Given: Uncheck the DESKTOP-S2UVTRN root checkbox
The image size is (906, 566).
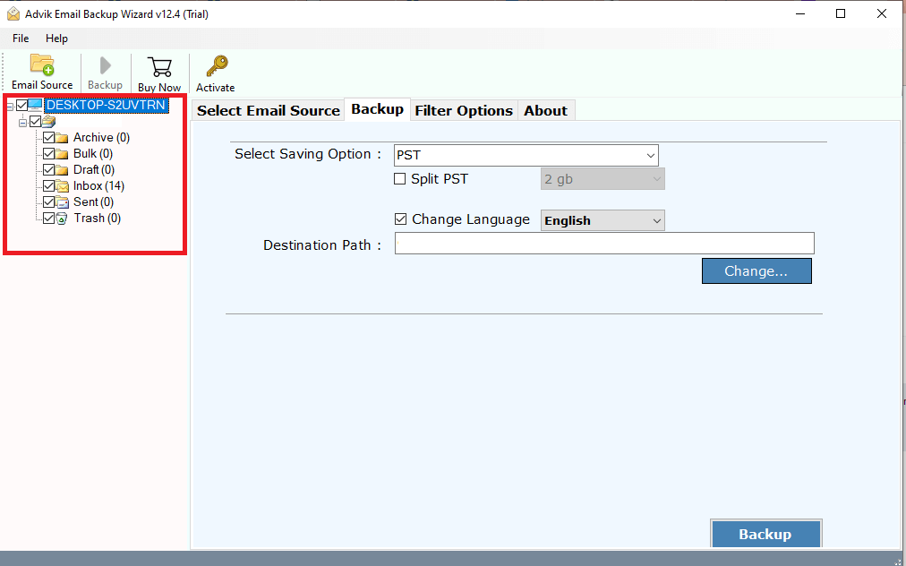Looking at the screenshot, I should 22,105.
